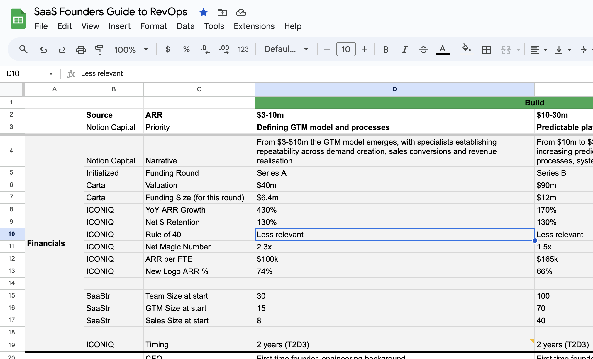Select the Series A cell
This screenshot has height=359, width=593.
pyautogui.click(x=395, y=173)
